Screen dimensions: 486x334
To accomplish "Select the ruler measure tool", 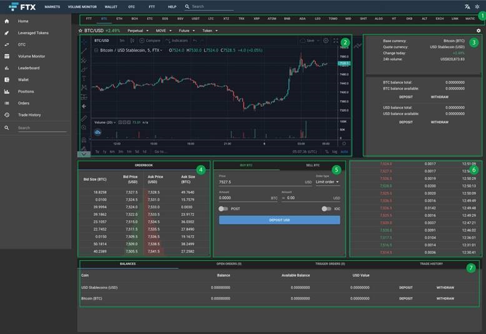I will click(x=84, y=118).
